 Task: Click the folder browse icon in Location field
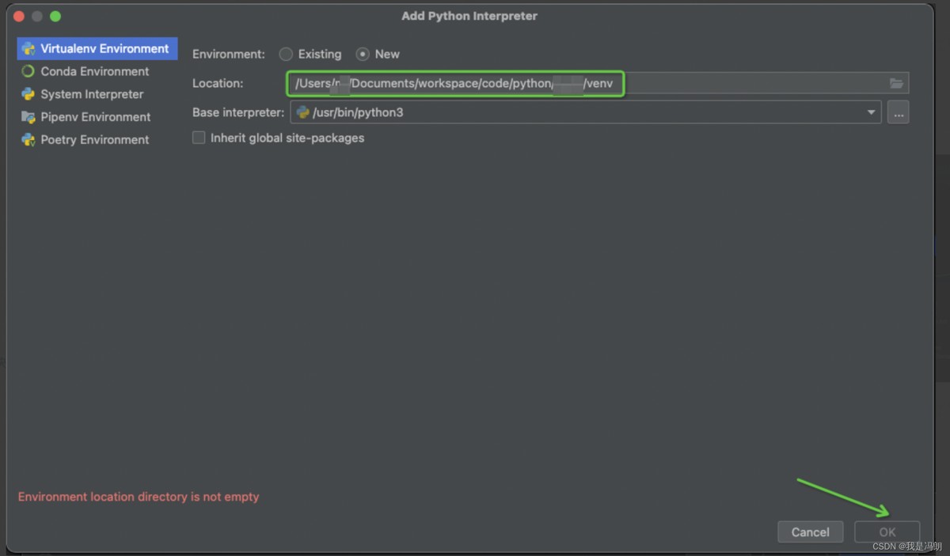pyautogui.click(x=896, y=83)
